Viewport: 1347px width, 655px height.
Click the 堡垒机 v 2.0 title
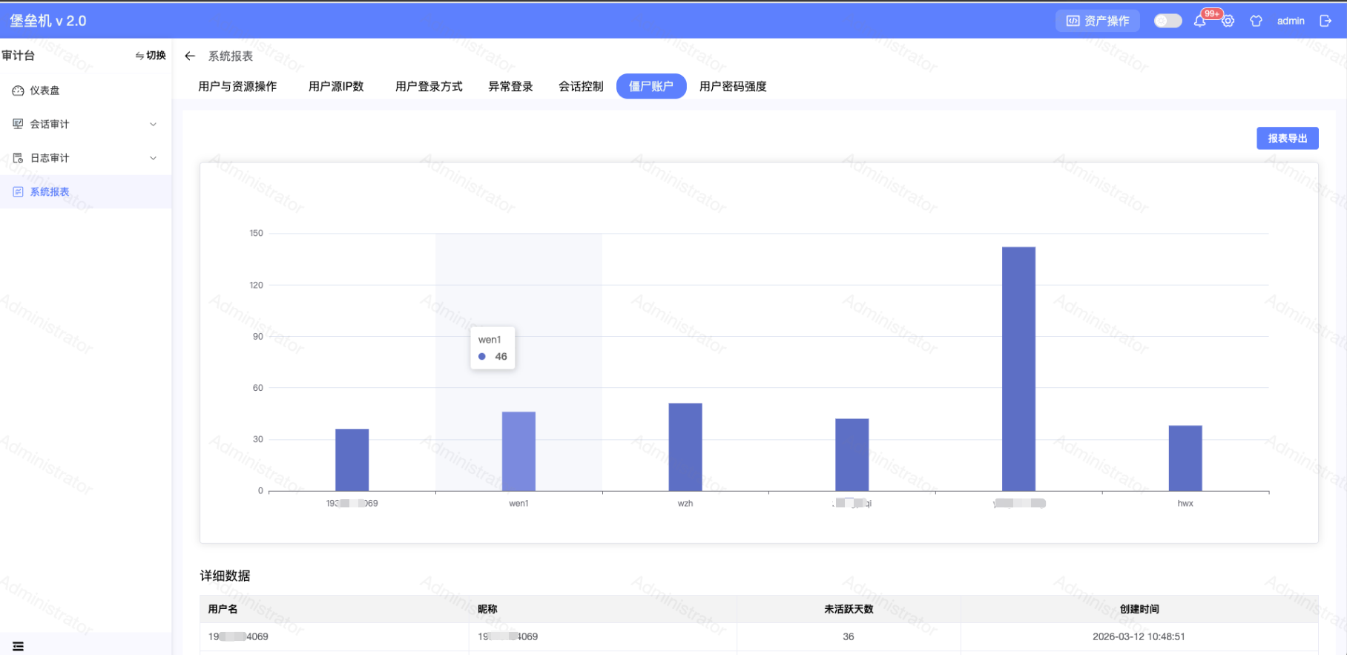tap(48, 21)
